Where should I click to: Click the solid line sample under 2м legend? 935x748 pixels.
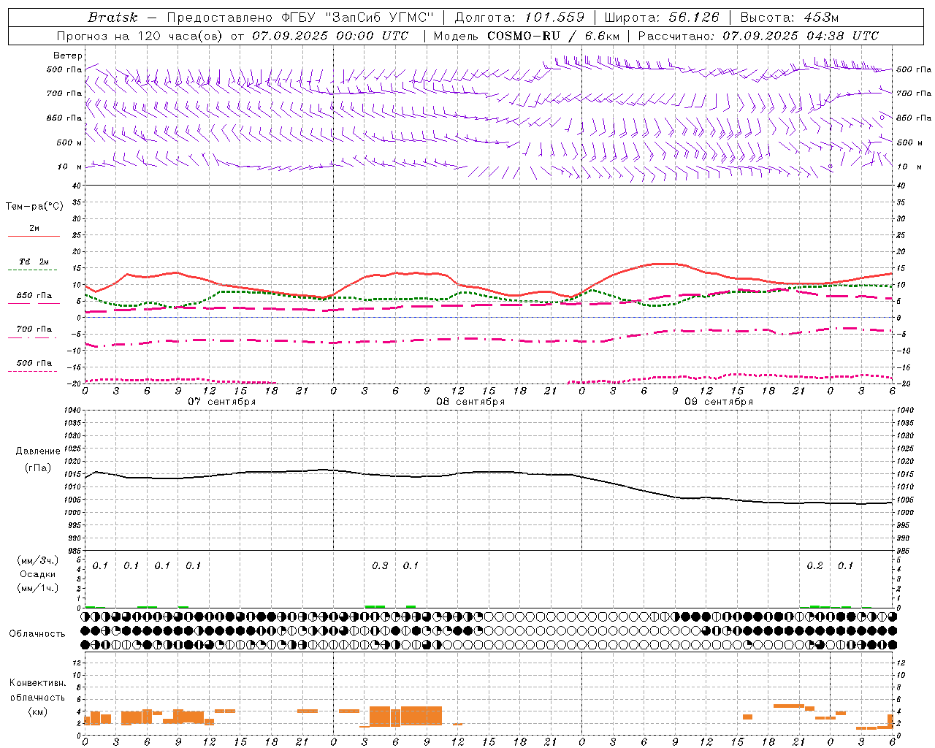point(34,236)
